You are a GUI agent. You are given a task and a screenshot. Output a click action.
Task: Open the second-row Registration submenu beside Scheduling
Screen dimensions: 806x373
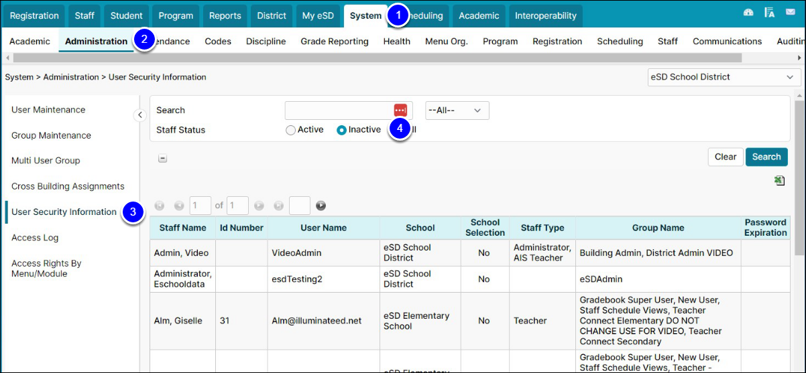(558, 42)
